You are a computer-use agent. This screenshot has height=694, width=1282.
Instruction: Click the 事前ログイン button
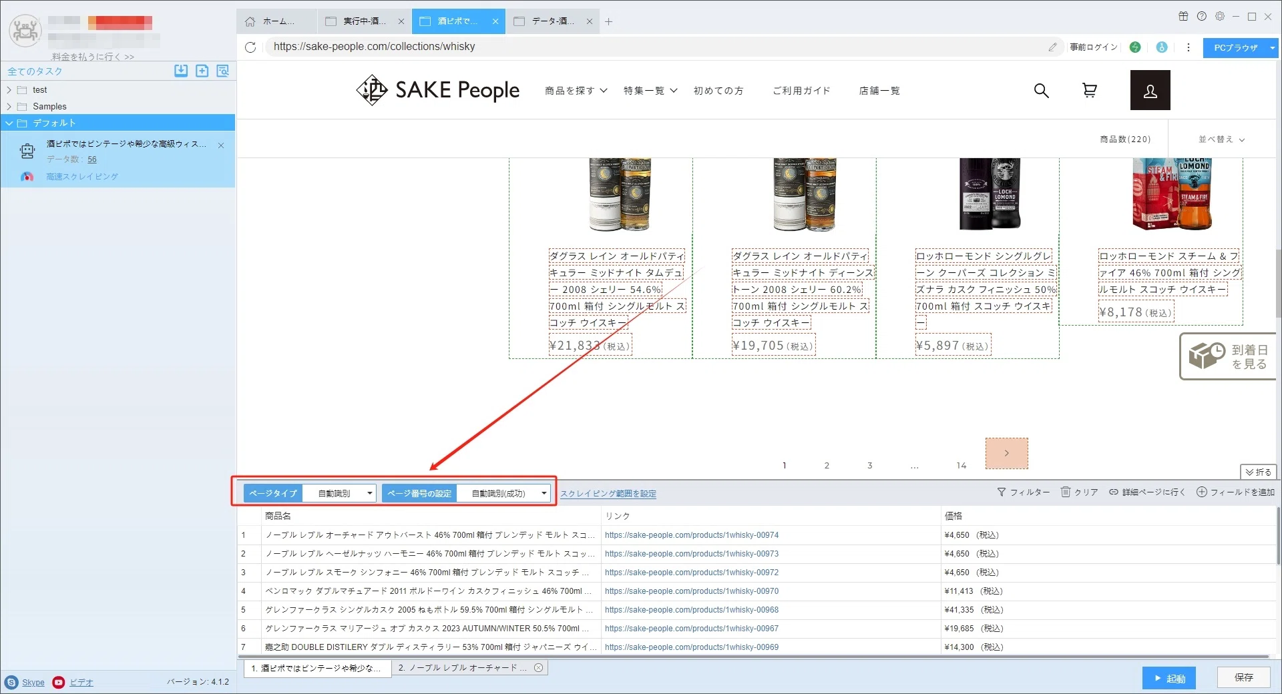tap(1094, 47)
